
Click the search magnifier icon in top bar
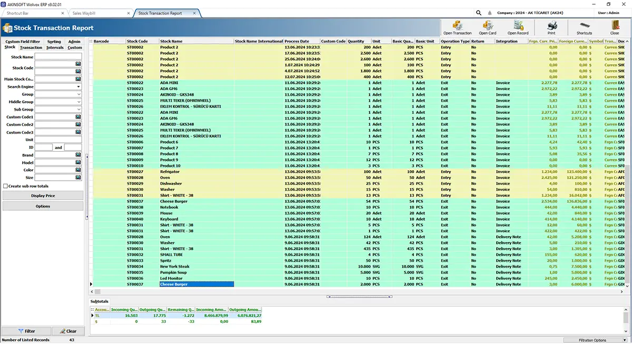click(478, 13)
